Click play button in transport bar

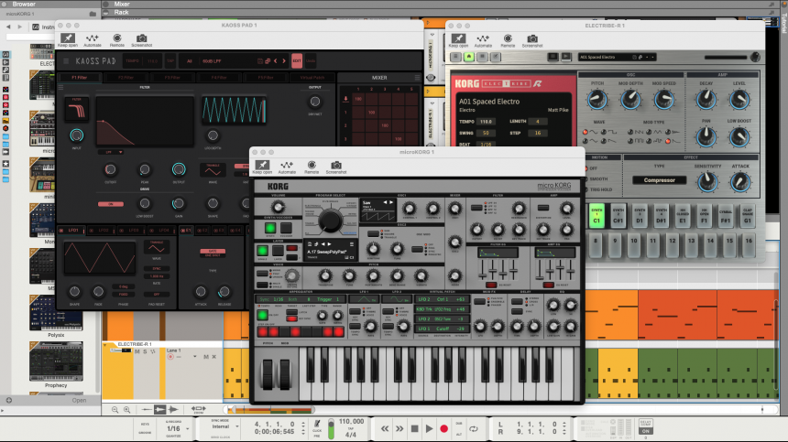tap(429, 429)
